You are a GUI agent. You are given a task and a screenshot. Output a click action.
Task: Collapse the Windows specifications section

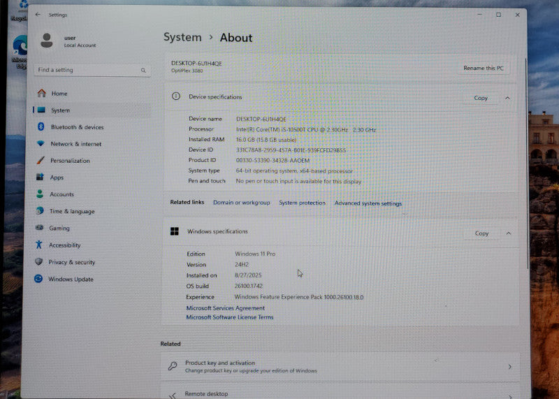tap(509, 233)
